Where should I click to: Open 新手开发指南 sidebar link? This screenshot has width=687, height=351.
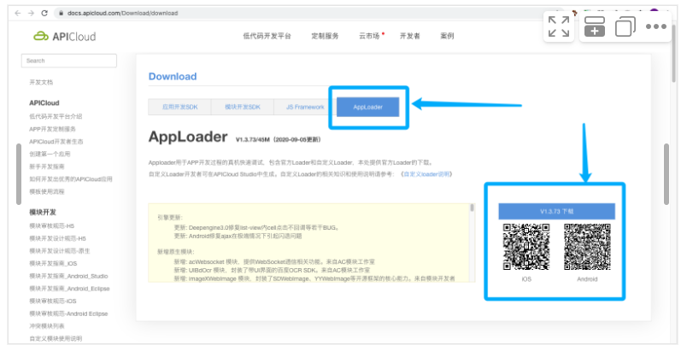click(x=47, y=167)
